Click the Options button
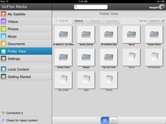166x124 pixels. pyautogui.click(x=79, y=21)
